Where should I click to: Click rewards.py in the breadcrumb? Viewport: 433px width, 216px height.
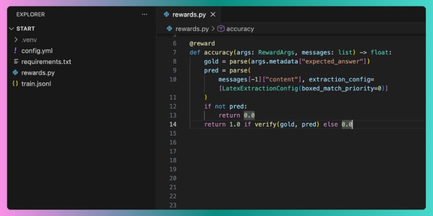pyautogui.click(x=192, y=29)
